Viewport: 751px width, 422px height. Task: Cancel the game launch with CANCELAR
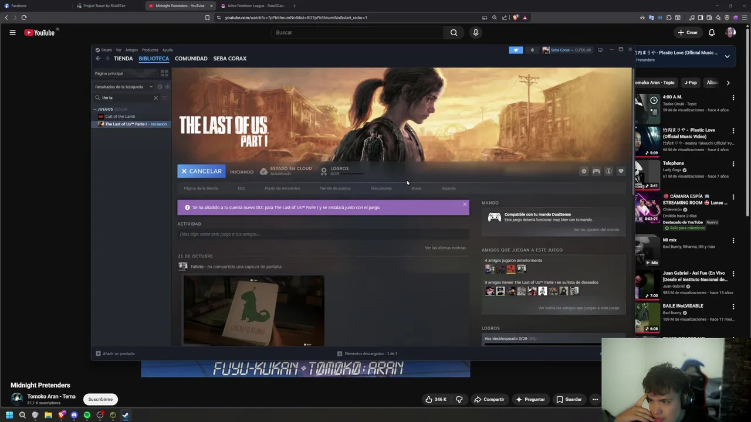click(x=201, y=171)
